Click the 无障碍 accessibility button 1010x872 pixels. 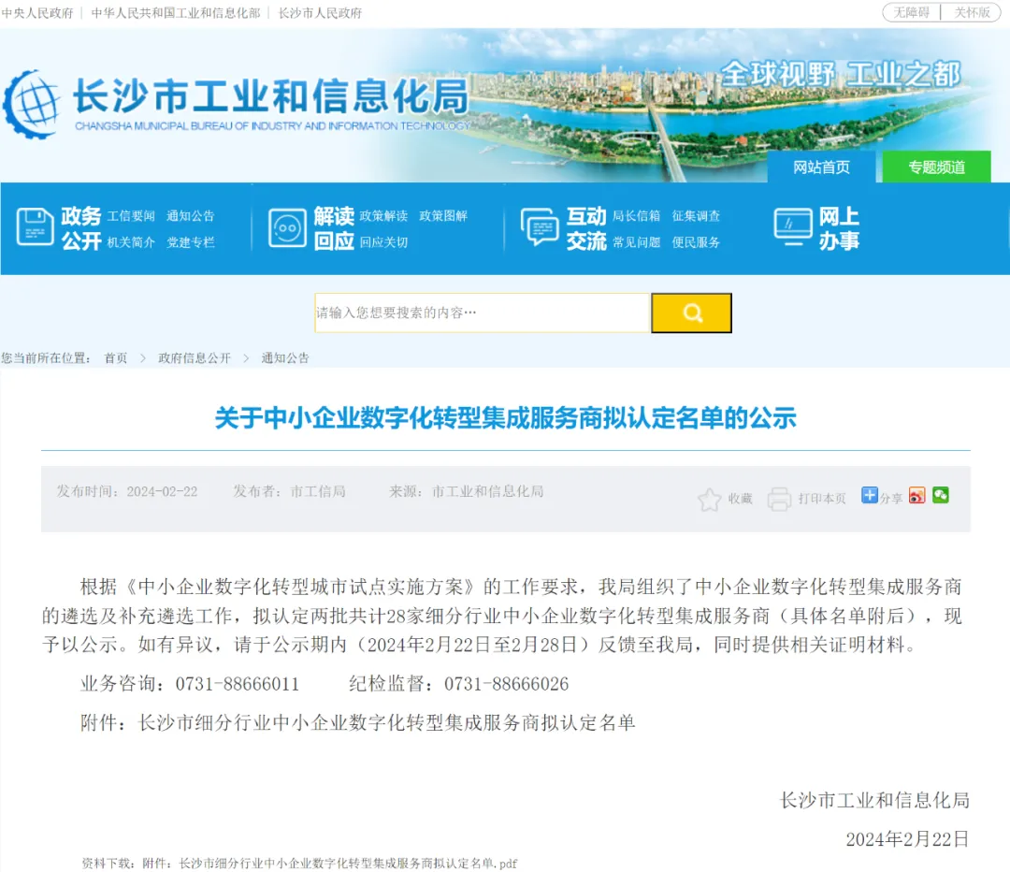tap(912, 12)
